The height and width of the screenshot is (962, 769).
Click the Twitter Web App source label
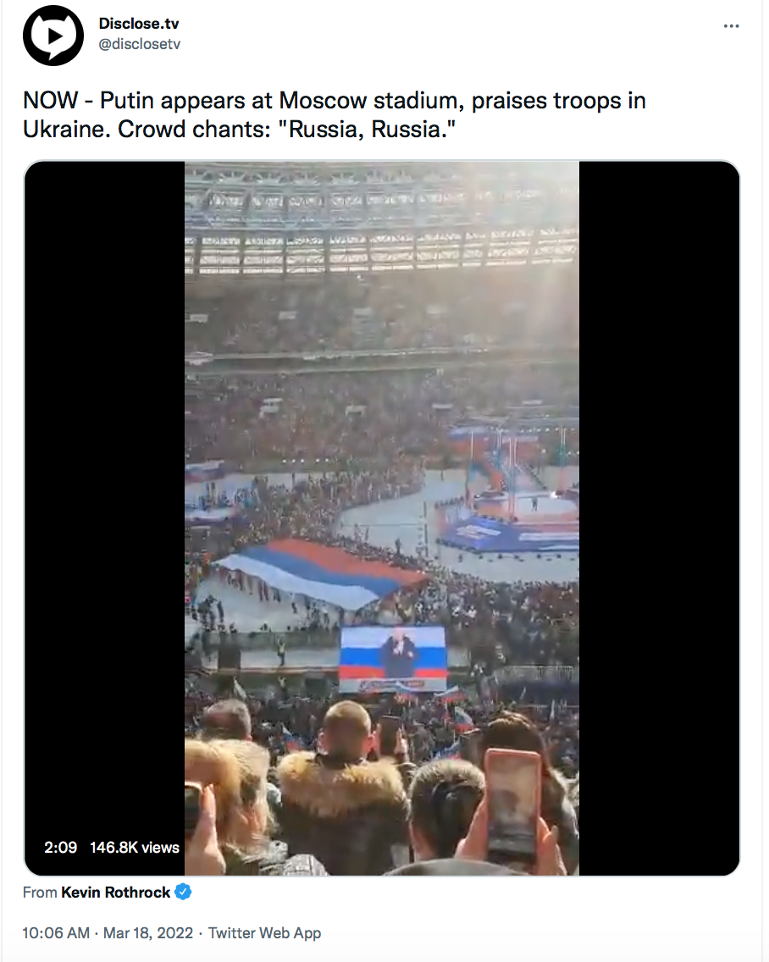pyautogui.click(x=265, y=933)
